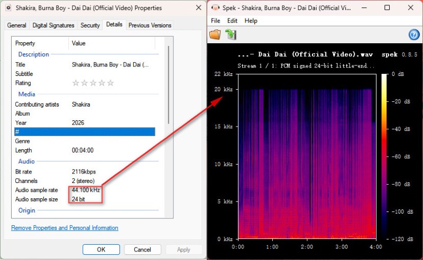Click the Genre property row

[x=85, y=141]
